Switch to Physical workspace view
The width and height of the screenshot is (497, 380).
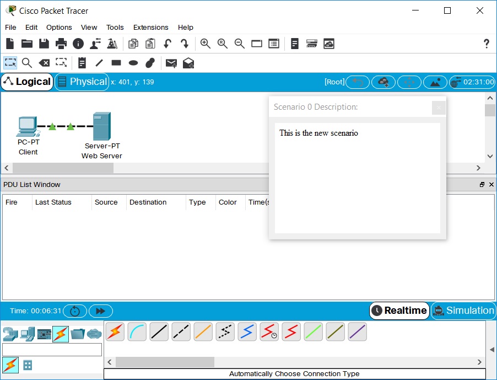(x=82, y=82)
